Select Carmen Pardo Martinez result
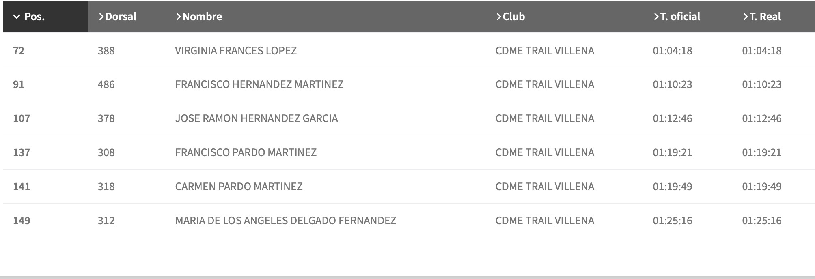The height and width of the screenshot is (279, 815). click(239, 187)
